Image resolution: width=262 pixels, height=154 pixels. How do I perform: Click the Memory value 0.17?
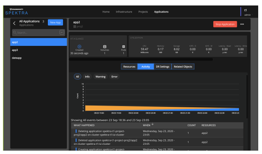pos(160,49)
